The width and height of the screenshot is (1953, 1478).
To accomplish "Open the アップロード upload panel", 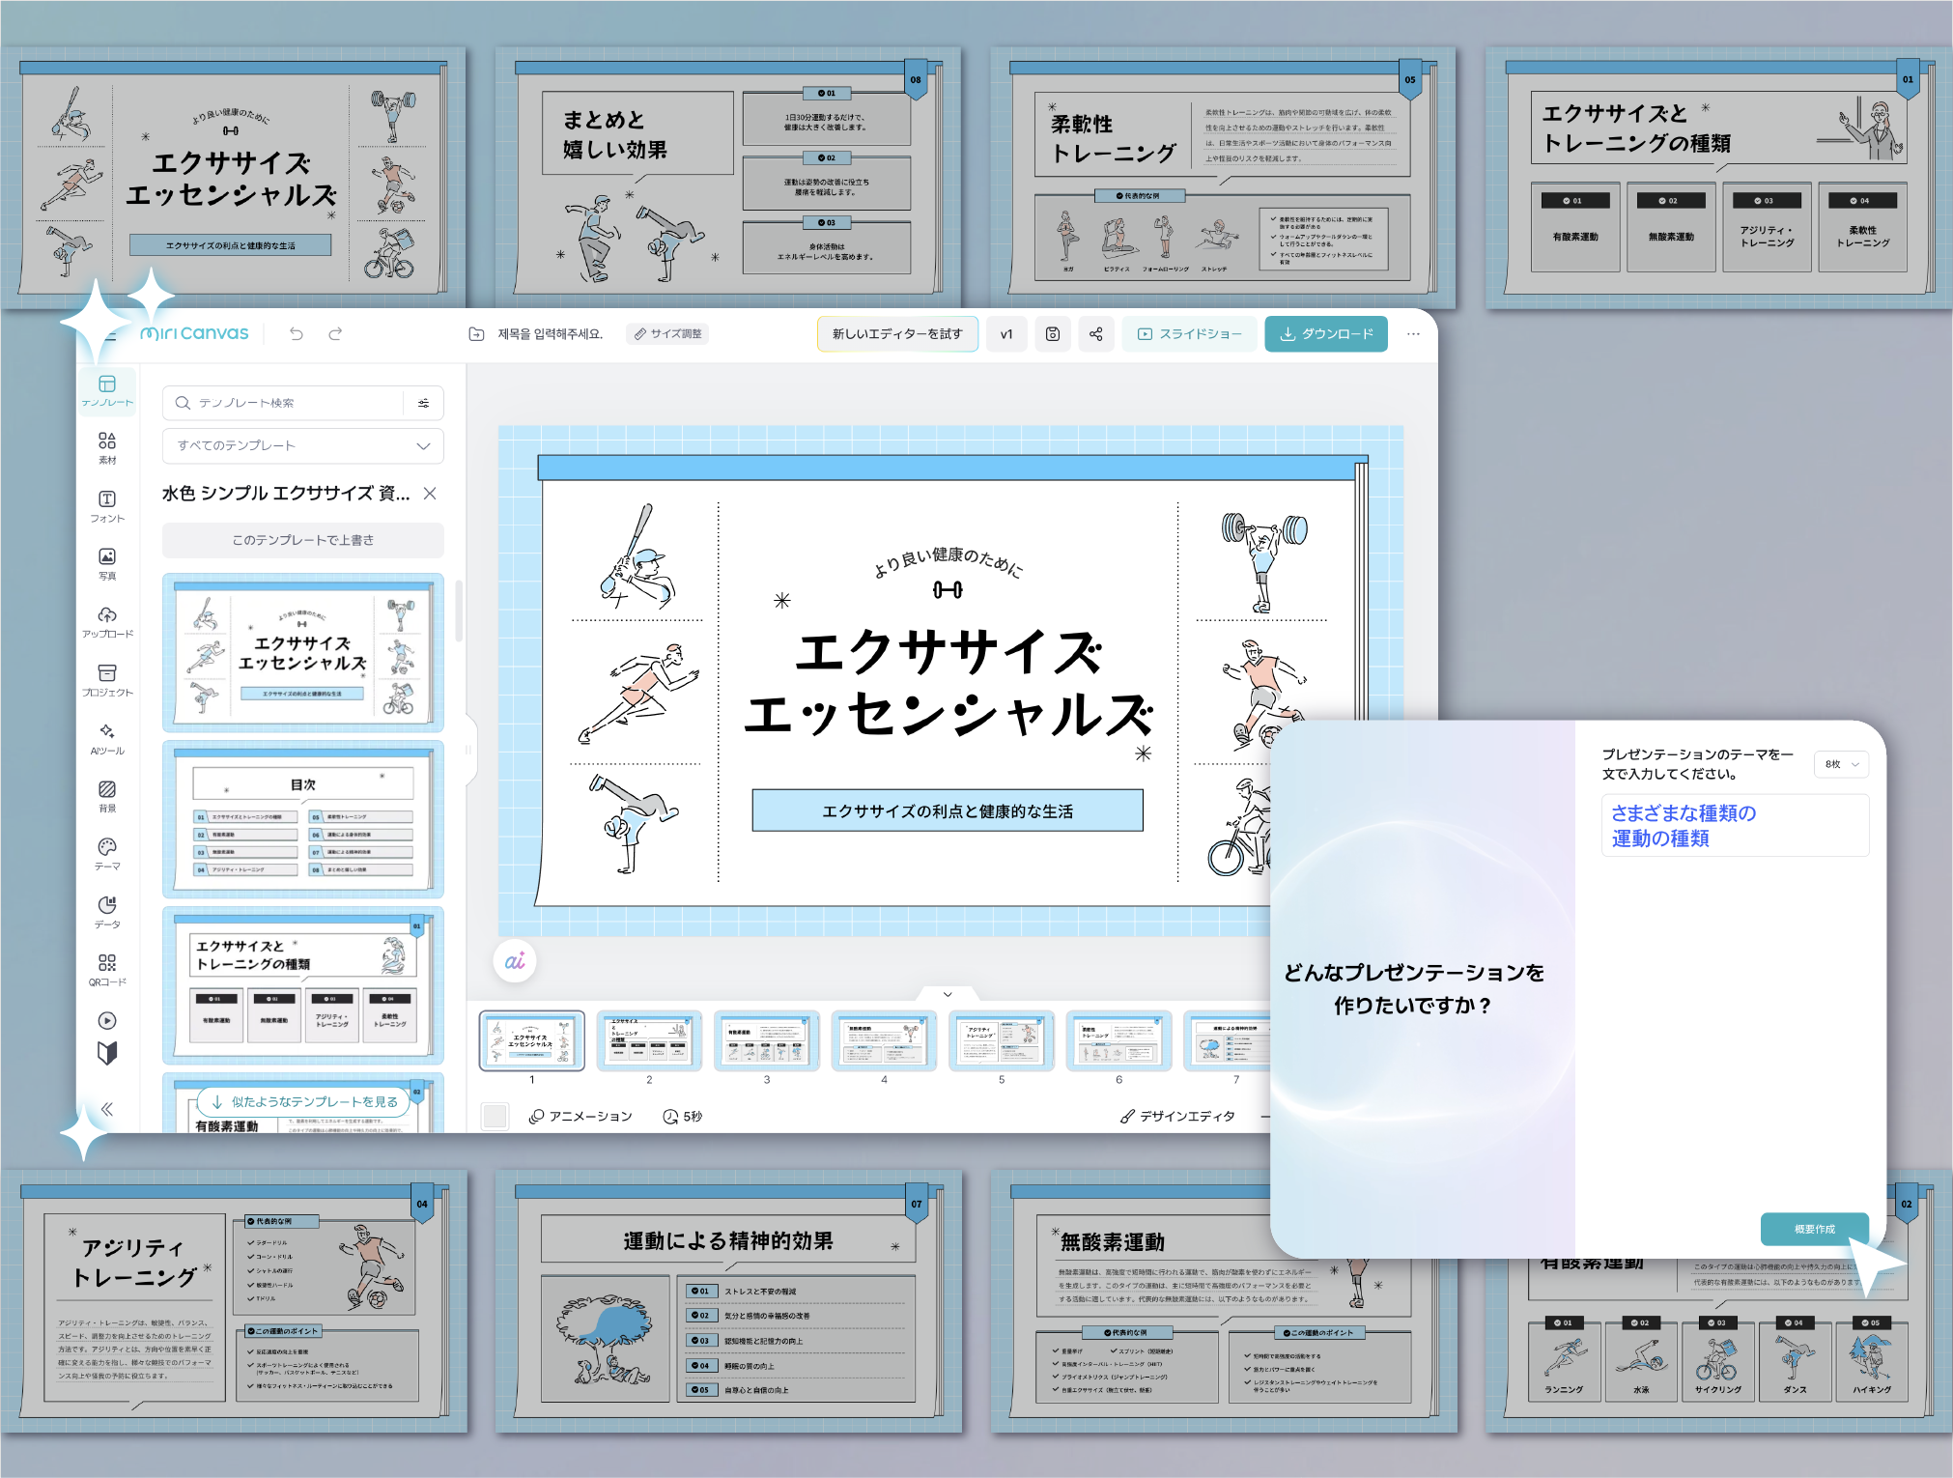I will click(107, 622).
